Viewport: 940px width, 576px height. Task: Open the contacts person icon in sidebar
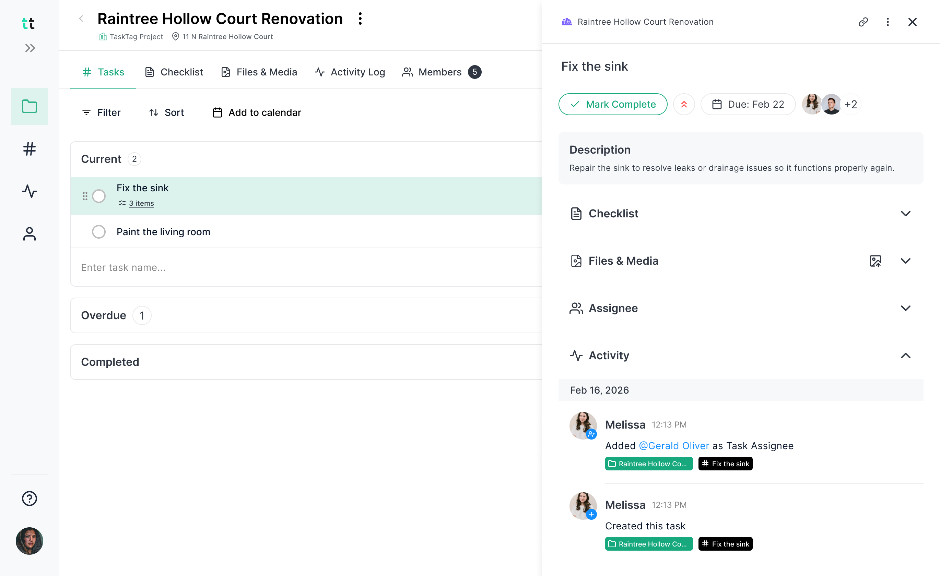pyautogui.click(x=30, y=234)
